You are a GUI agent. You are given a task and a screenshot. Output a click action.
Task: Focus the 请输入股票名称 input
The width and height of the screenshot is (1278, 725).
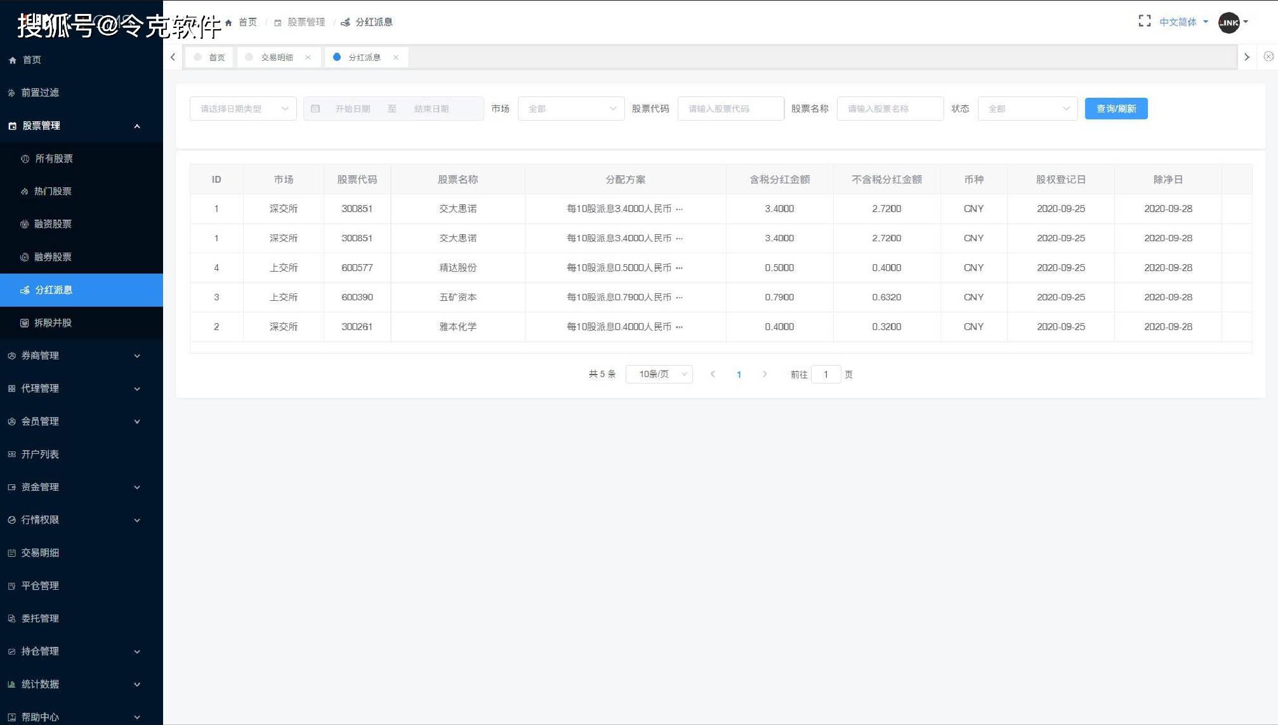pyautogui.click(x=890, y=109)
